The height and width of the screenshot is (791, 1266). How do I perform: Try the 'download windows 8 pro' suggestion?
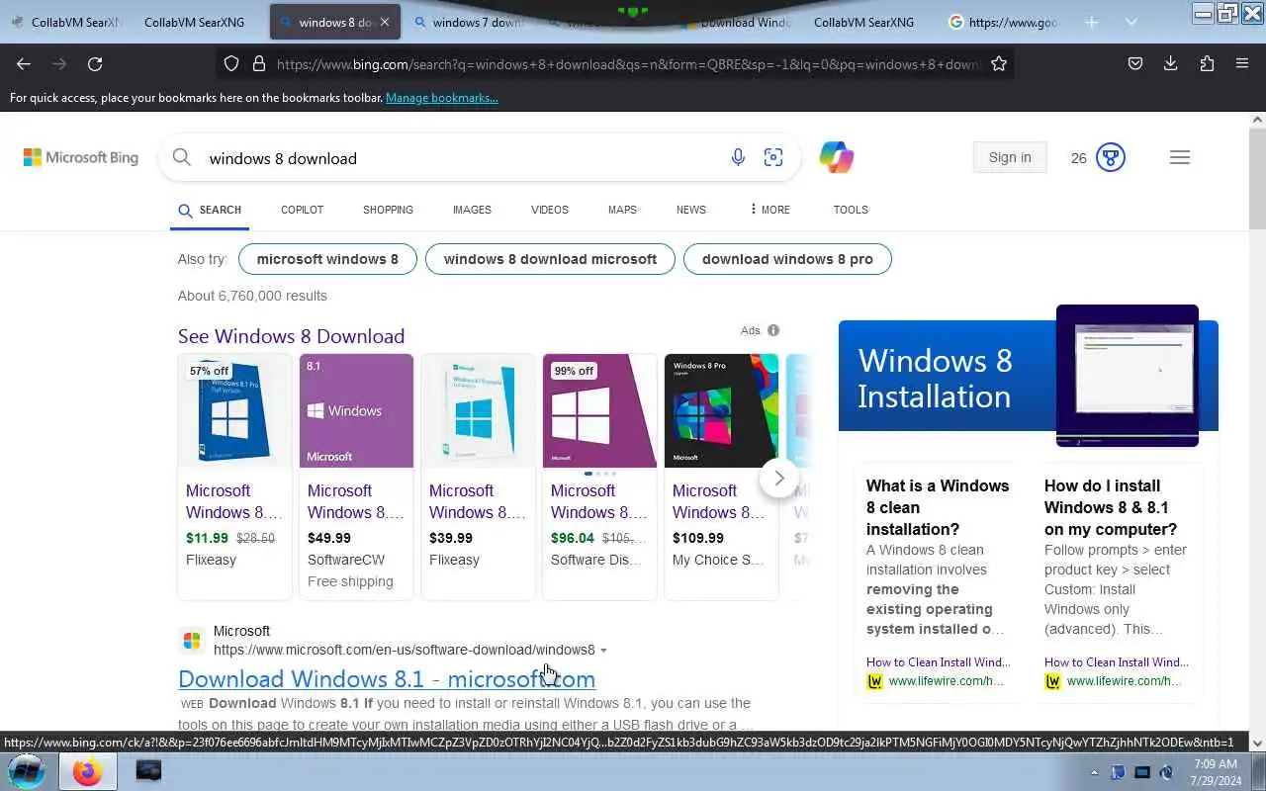tap(787, 259)
